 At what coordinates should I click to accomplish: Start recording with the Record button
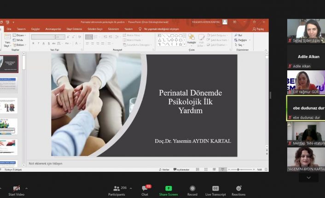coord(192,189)
